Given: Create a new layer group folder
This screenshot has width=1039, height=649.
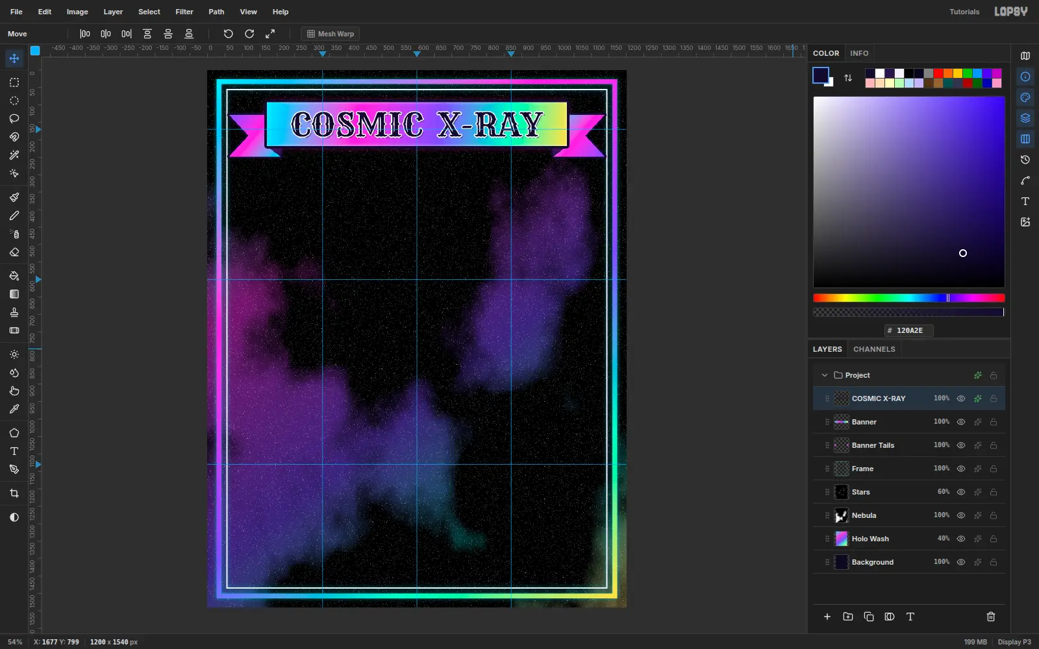Looking at the screenshot, I should tap(848, 617).
